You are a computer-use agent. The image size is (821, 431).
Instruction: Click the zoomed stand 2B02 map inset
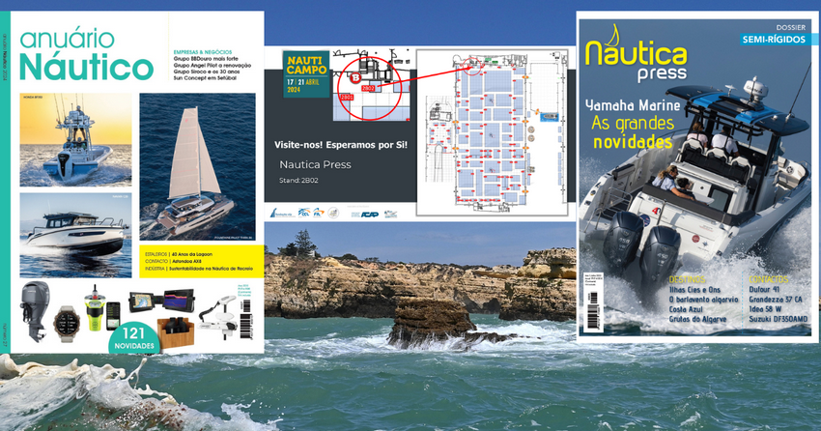[x=372, y=85]
